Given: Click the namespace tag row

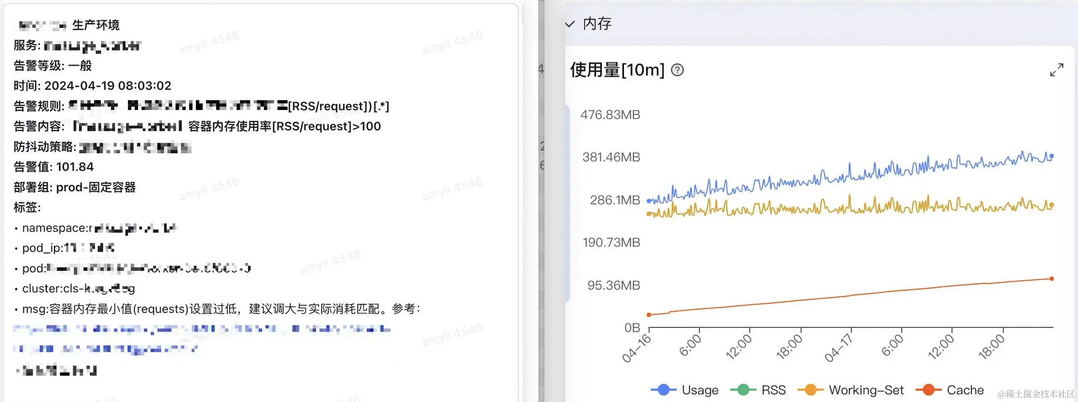Looking at the screenshot, I should coord(96,228).
